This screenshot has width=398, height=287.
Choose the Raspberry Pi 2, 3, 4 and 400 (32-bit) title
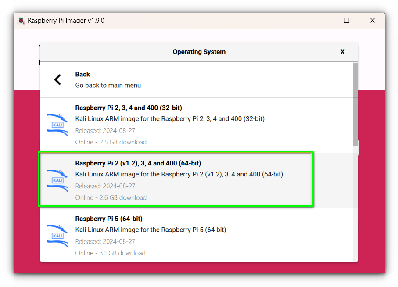(129, 108)
